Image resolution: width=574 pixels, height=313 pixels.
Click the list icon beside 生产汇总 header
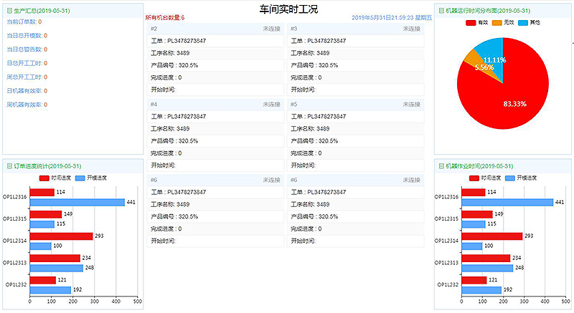click(x=9, y=11)
